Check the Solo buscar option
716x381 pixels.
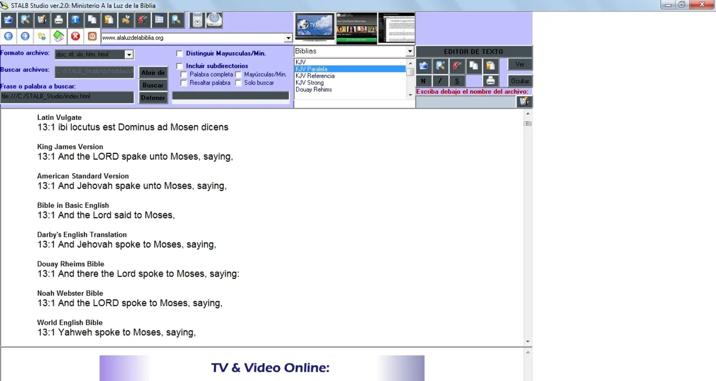[x=239, y=83]
